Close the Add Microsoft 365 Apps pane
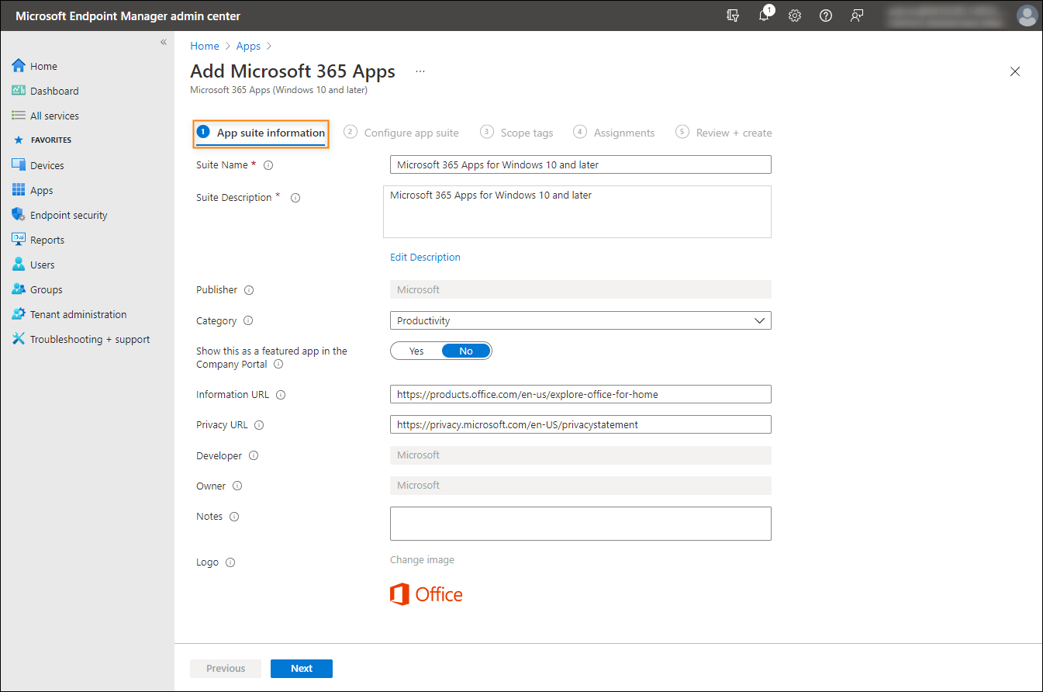The width and height of the screenshot is (1043, 692). click(x=1015, y=71)
